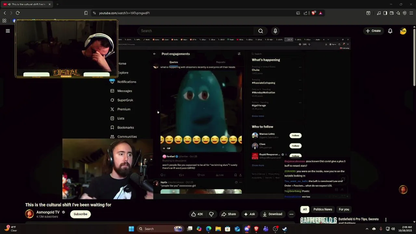Bookmark this page from the address bar
Image resolution: width=416 pixels, height=234 pixels.
(86, 13)
